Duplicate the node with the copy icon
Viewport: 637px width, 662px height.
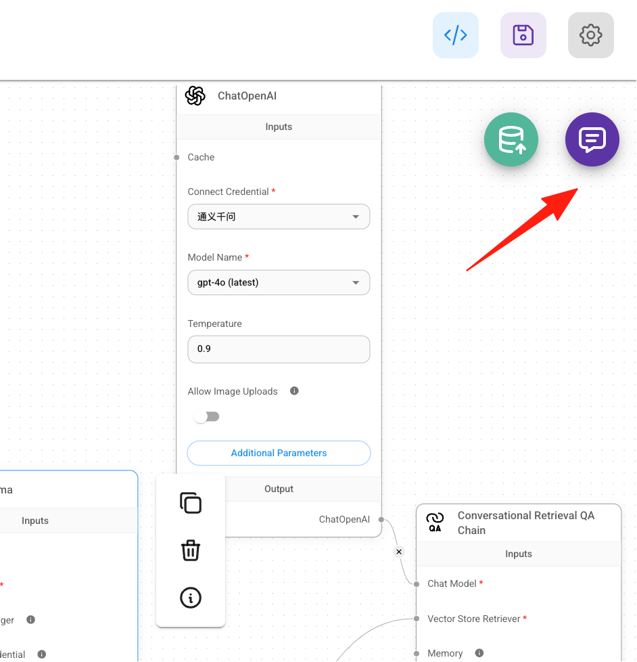click(191, 503)
